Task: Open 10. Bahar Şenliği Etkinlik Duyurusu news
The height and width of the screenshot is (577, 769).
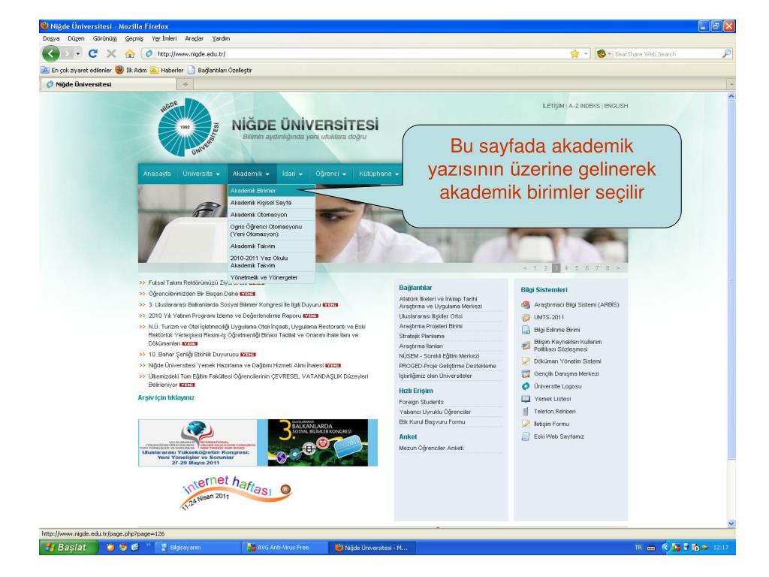Action: (193, 355)
